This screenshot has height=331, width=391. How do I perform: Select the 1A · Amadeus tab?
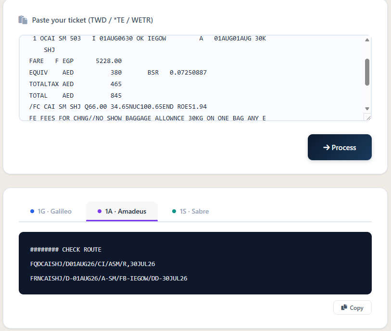[x=122, y=211]
